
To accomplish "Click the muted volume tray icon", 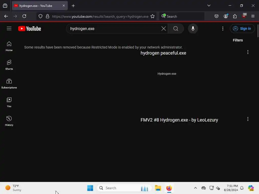I will (x=218, y=188).
